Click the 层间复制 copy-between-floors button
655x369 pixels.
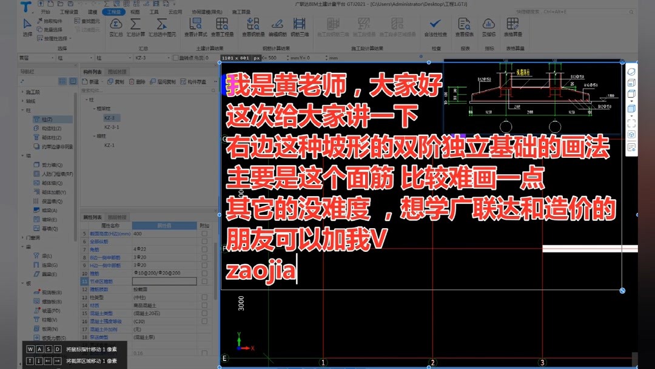[166, 81]
